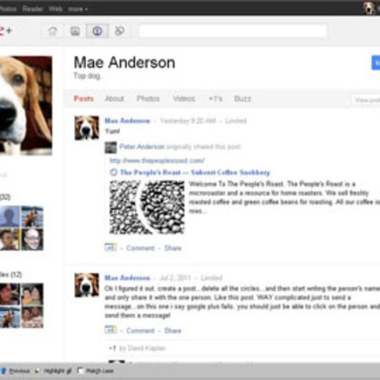The height and width of the screenshot is (380, 380).
Task: Click the coffee beans post thumbnail
Action: point(147,207)
